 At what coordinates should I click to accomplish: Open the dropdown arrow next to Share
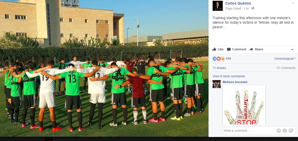click(292, 50)
